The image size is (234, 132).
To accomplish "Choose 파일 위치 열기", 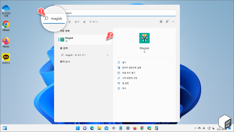I will [x=126, y=73].
